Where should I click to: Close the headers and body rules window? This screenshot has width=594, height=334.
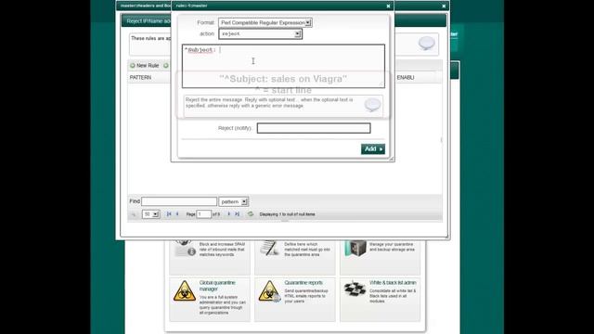point(444,6)
